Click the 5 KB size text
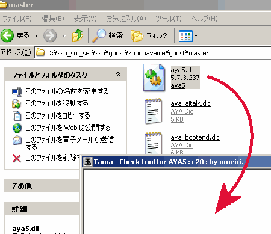The image size is (271, 234). (177, 119)
